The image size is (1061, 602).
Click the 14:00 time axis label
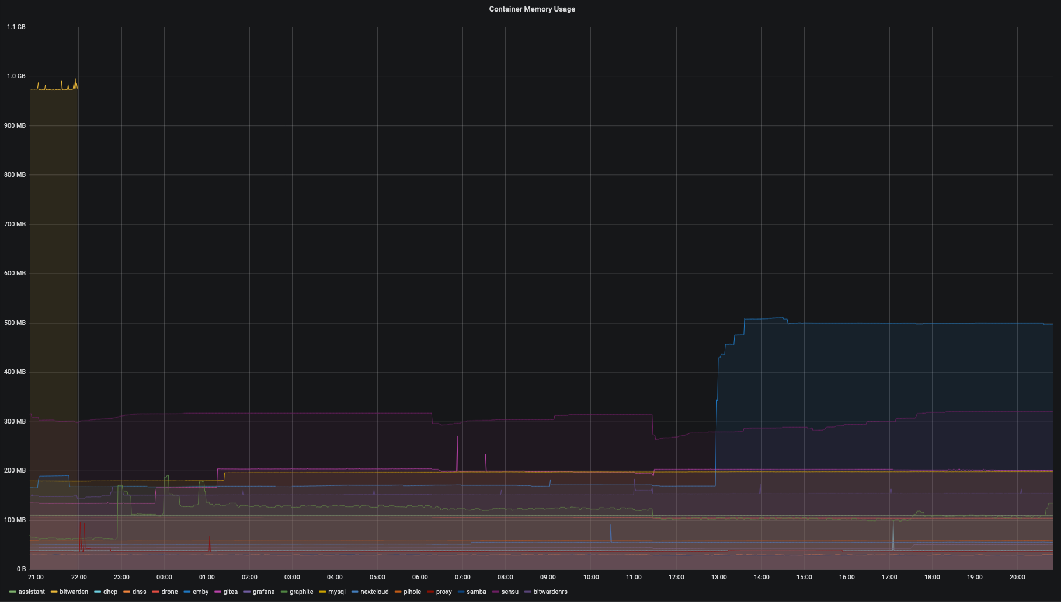(761, 577)
